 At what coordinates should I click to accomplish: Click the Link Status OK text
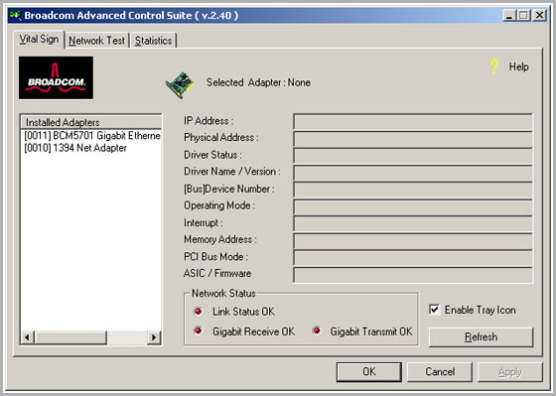pyautogui.click(x=243, y=312)
